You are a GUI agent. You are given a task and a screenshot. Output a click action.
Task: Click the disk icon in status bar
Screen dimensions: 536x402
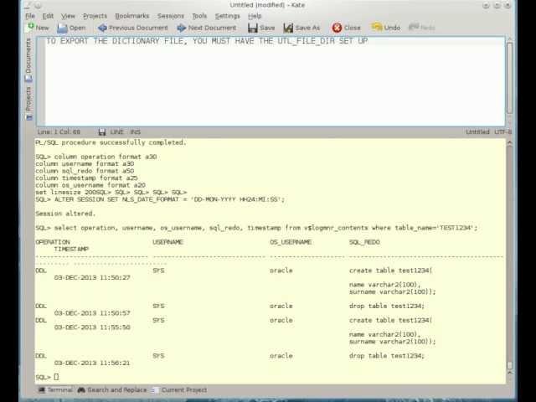coord(101,132)
